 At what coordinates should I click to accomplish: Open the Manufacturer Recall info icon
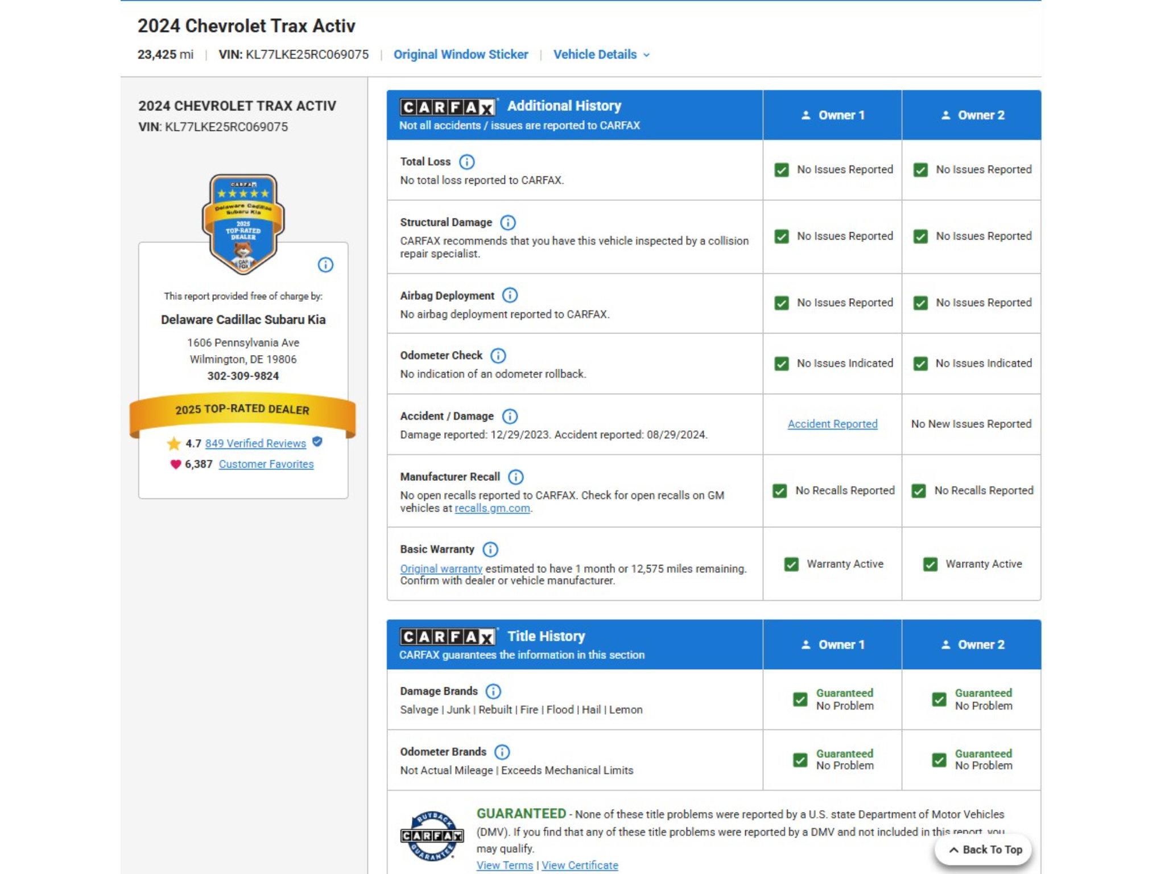pyautogui.click(x=516, y=477)
